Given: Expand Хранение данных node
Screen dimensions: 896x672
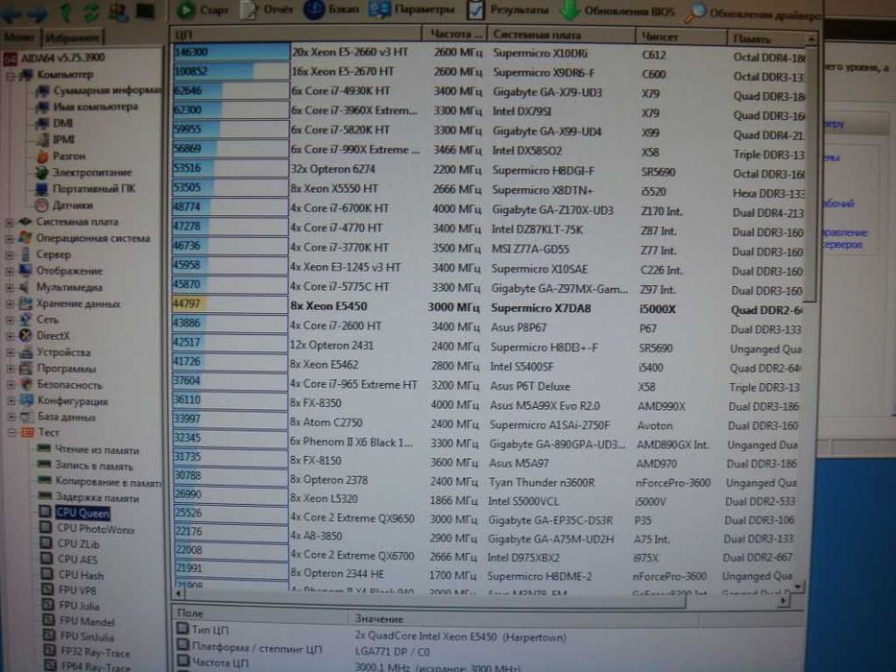Looking at the screenshot, I should pos(10,304).
